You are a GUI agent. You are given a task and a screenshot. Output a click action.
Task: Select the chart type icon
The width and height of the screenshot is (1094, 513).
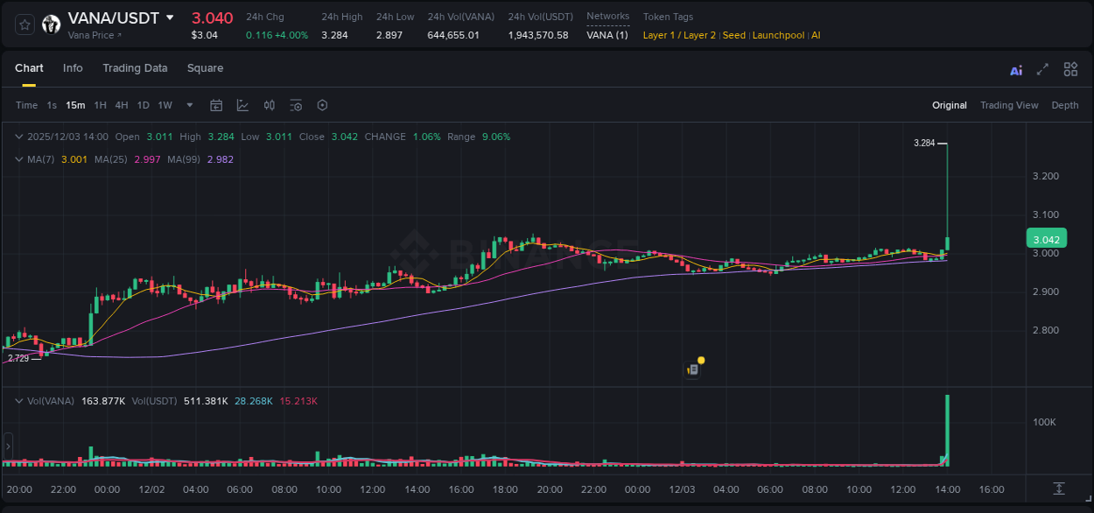[242, 105]
